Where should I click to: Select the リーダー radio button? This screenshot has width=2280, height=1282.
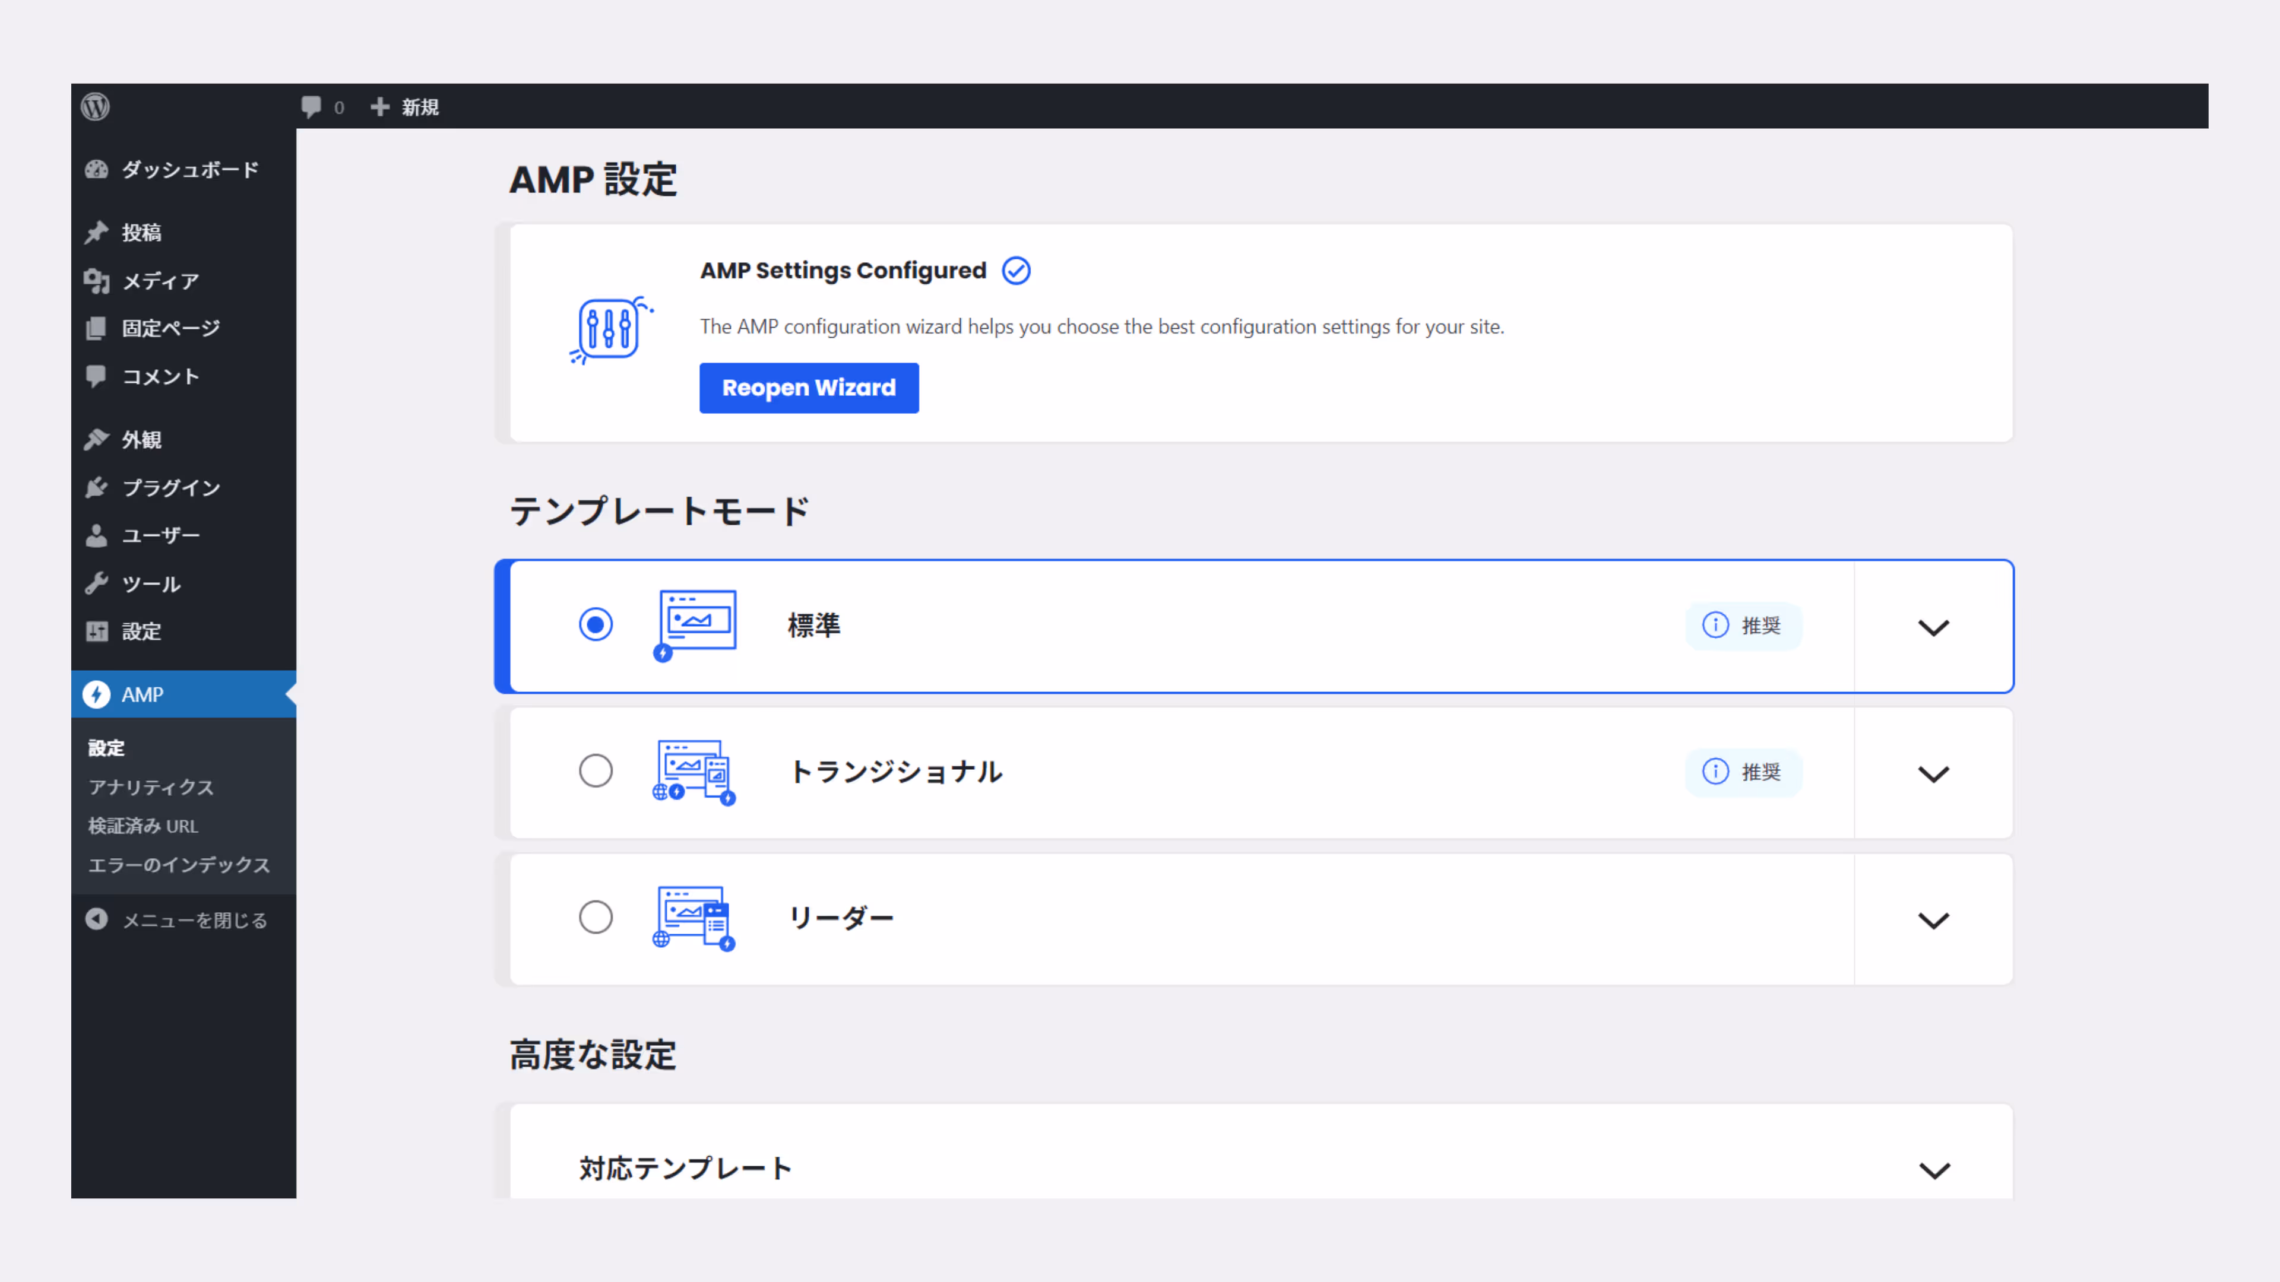click(x=596, y=916)
